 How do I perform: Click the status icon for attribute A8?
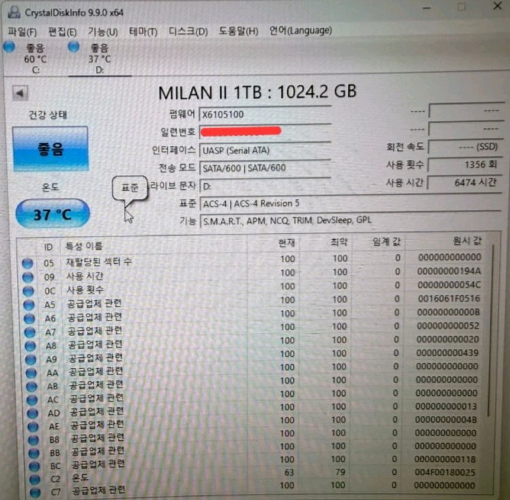coord(30,346)
